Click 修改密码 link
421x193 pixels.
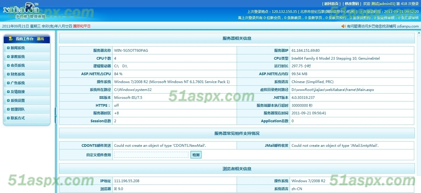point(352,4)
